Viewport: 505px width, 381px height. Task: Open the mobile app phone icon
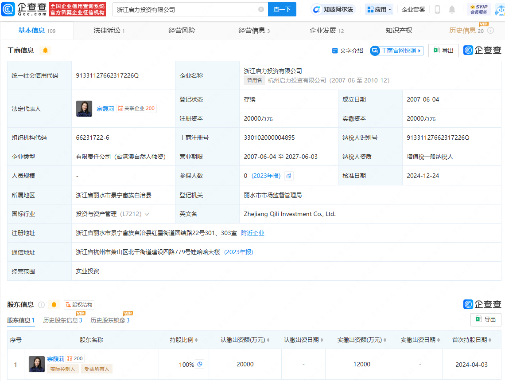pyautogui.click(x=437, y=9)
